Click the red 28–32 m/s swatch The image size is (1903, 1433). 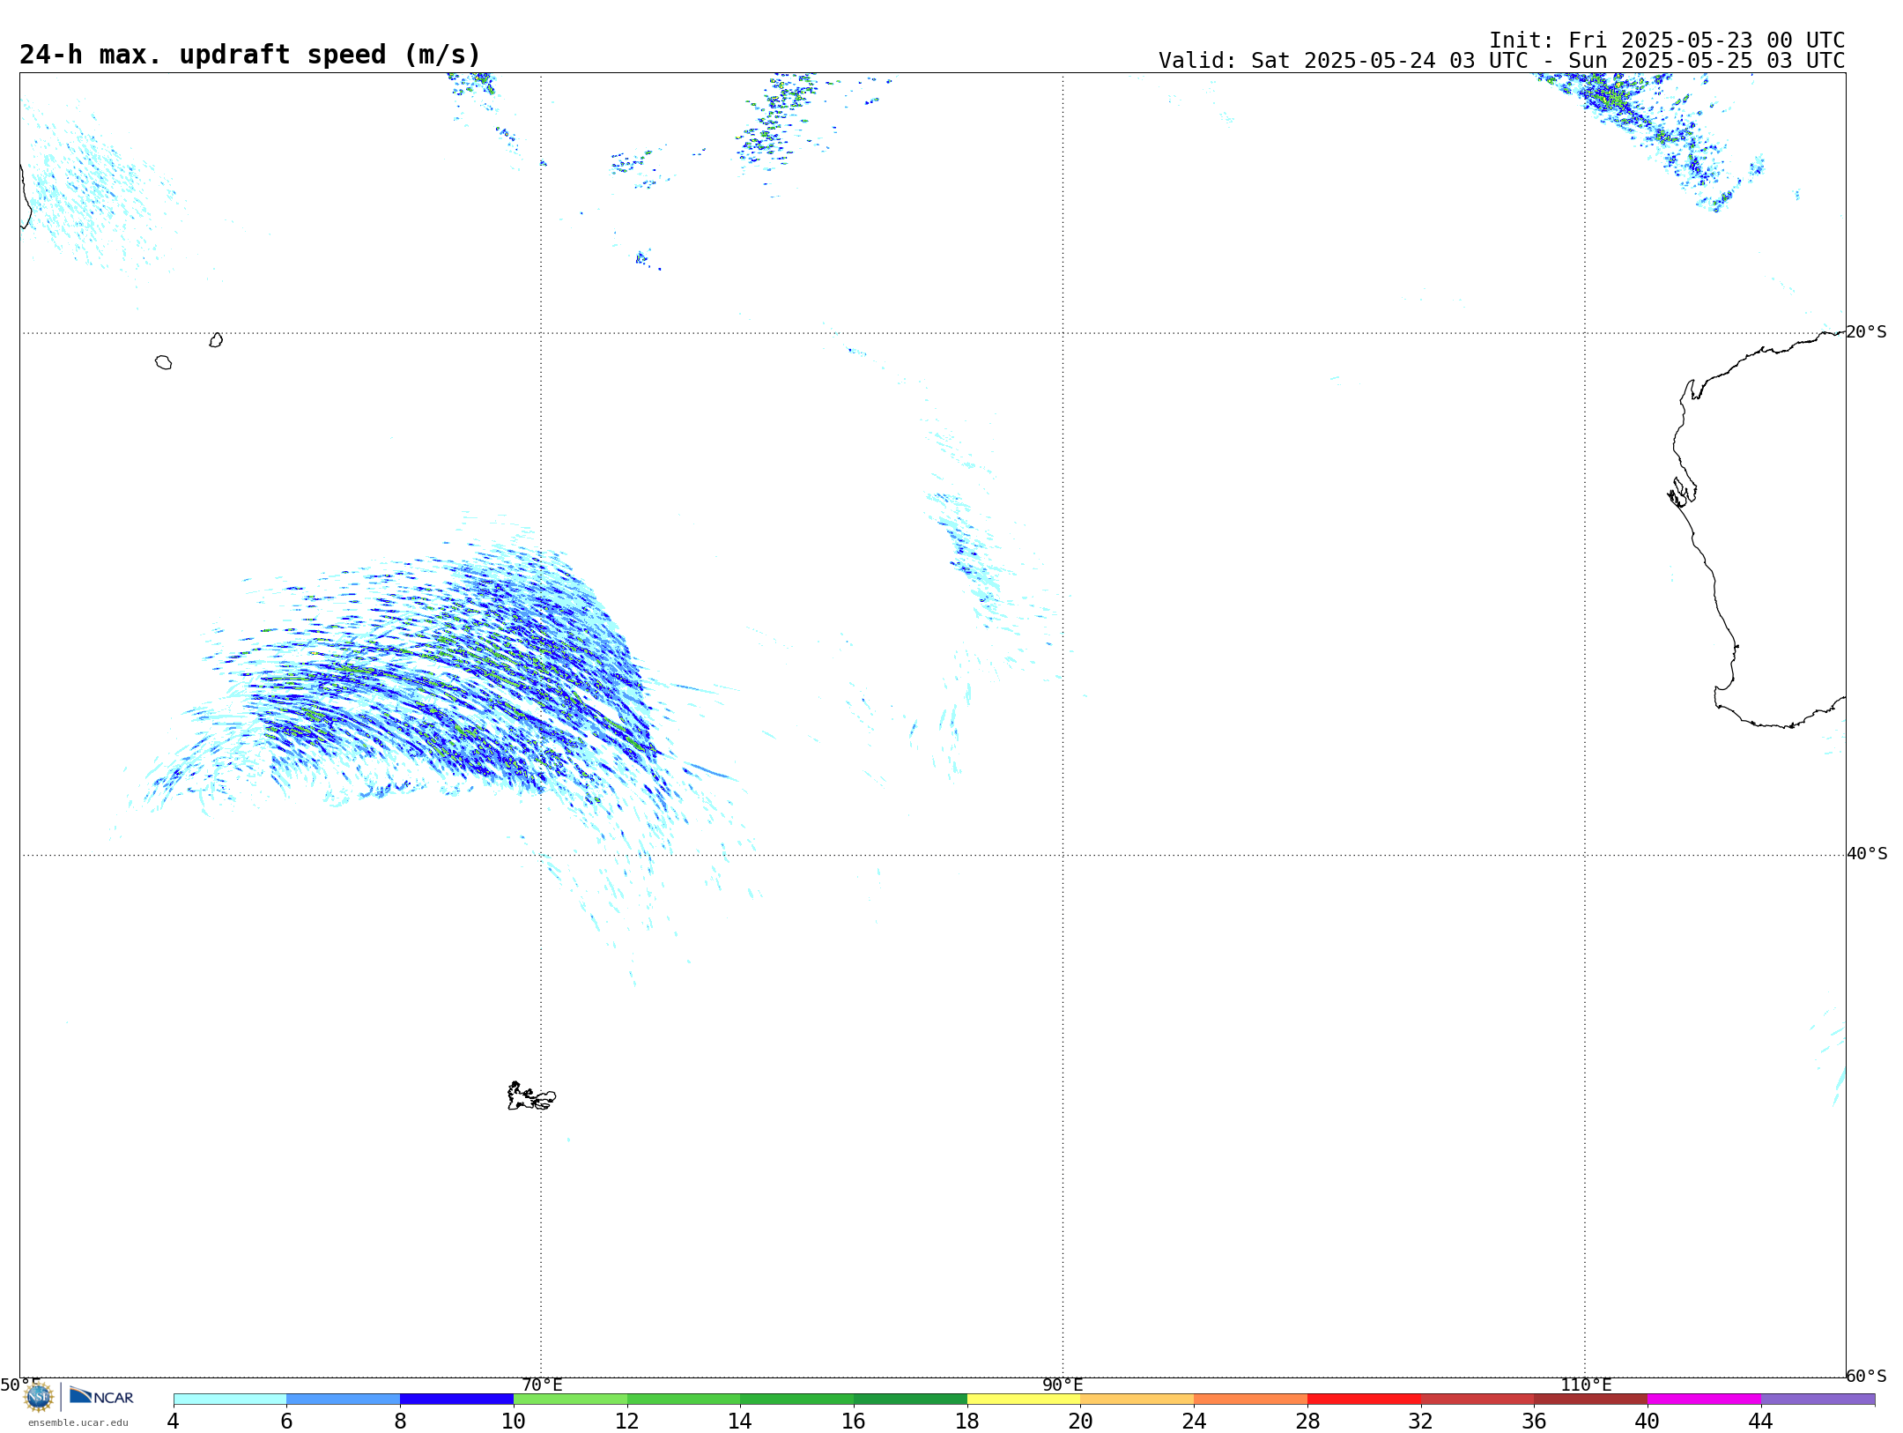1364,1400
